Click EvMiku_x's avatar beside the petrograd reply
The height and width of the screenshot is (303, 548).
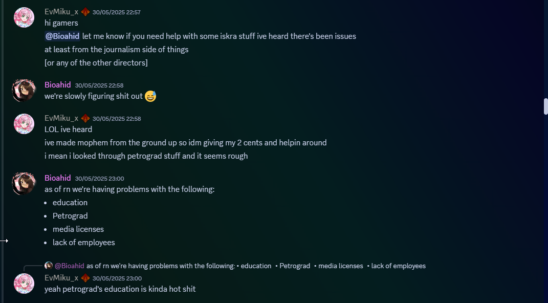pos(24,284)
